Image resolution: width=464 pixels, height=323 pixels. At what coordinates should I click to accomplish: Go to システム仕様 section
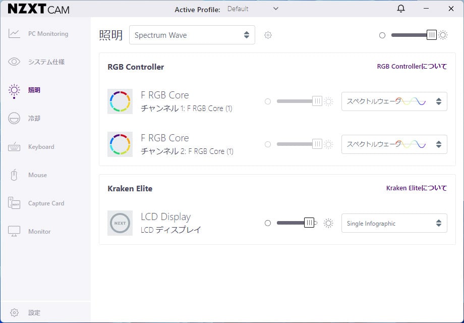tap(46, 62)
